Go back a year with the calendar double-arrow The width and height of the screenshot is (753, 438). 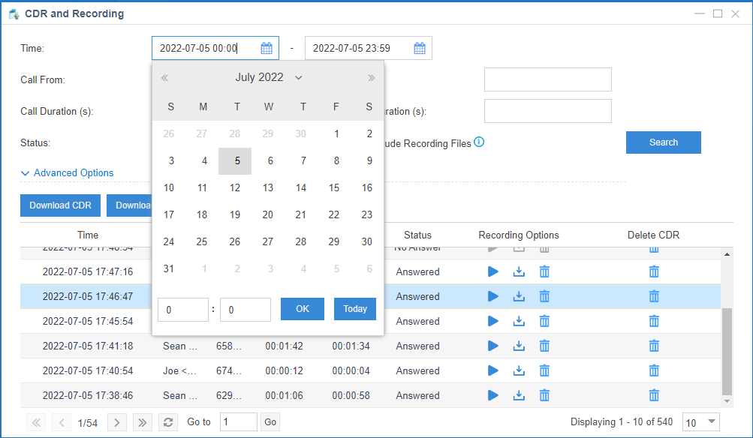(164, 77)
